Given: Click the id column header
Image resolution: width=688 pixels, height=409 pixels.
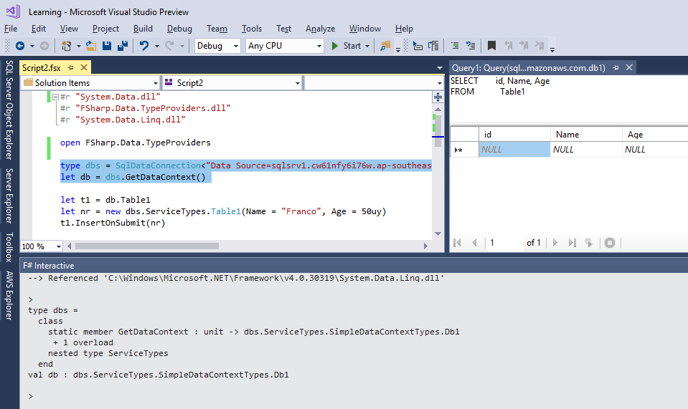Looking at the screenshot, I should click(514, 135).
